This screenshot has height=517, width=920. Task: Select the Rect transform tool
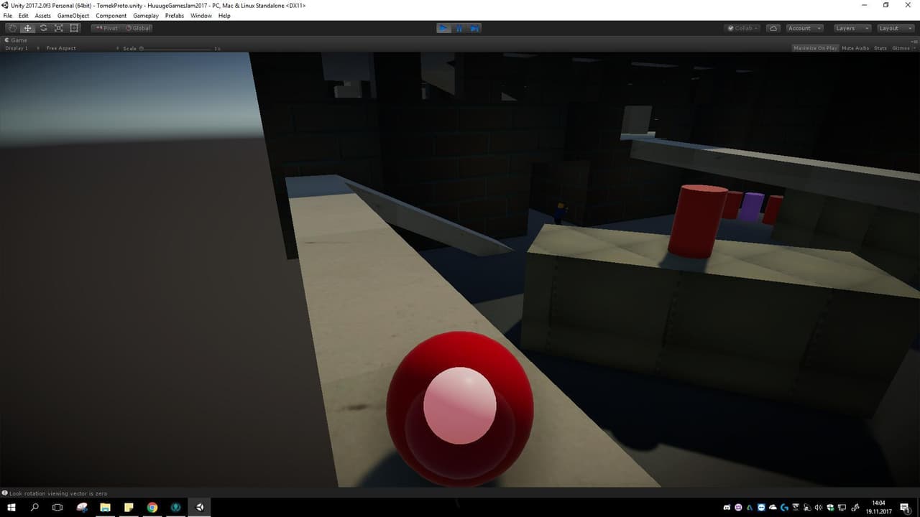pyautogui.click(x=75, y=28)
